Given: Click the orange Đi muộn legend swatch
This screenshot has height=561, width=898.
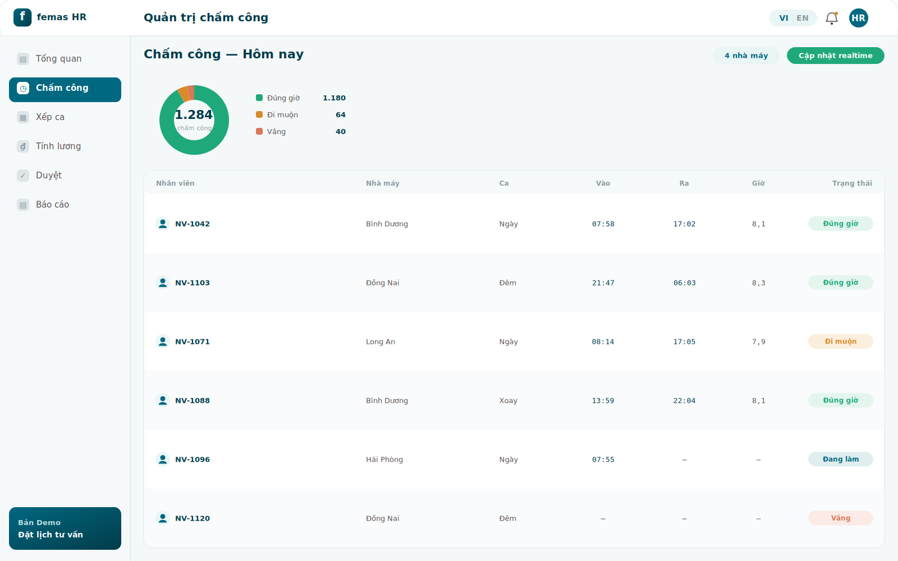Looking at the screenshot, I should point(259,114).
